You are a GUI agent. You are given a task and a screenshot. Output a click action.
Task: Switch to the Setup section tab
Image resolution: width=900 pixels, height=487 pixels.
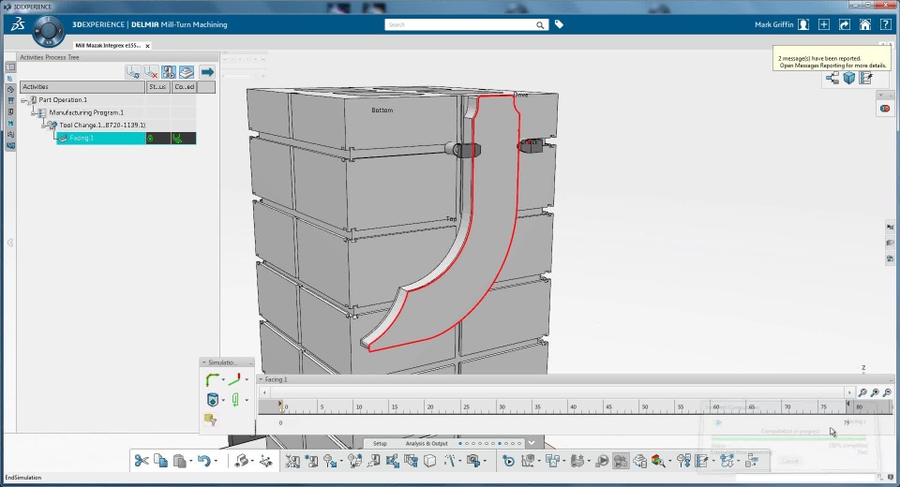coord(380,443)
